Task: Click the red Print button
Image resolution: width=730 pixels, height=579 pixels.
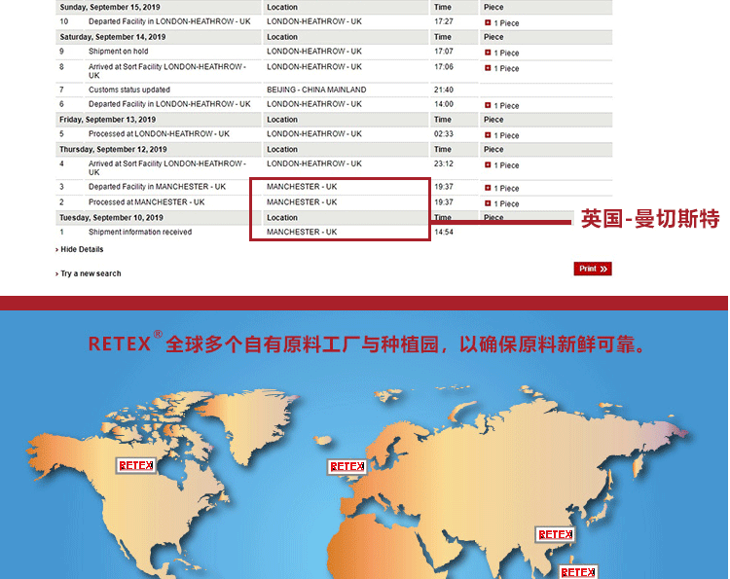Action: pyautogui.click(x=593, y=269)
